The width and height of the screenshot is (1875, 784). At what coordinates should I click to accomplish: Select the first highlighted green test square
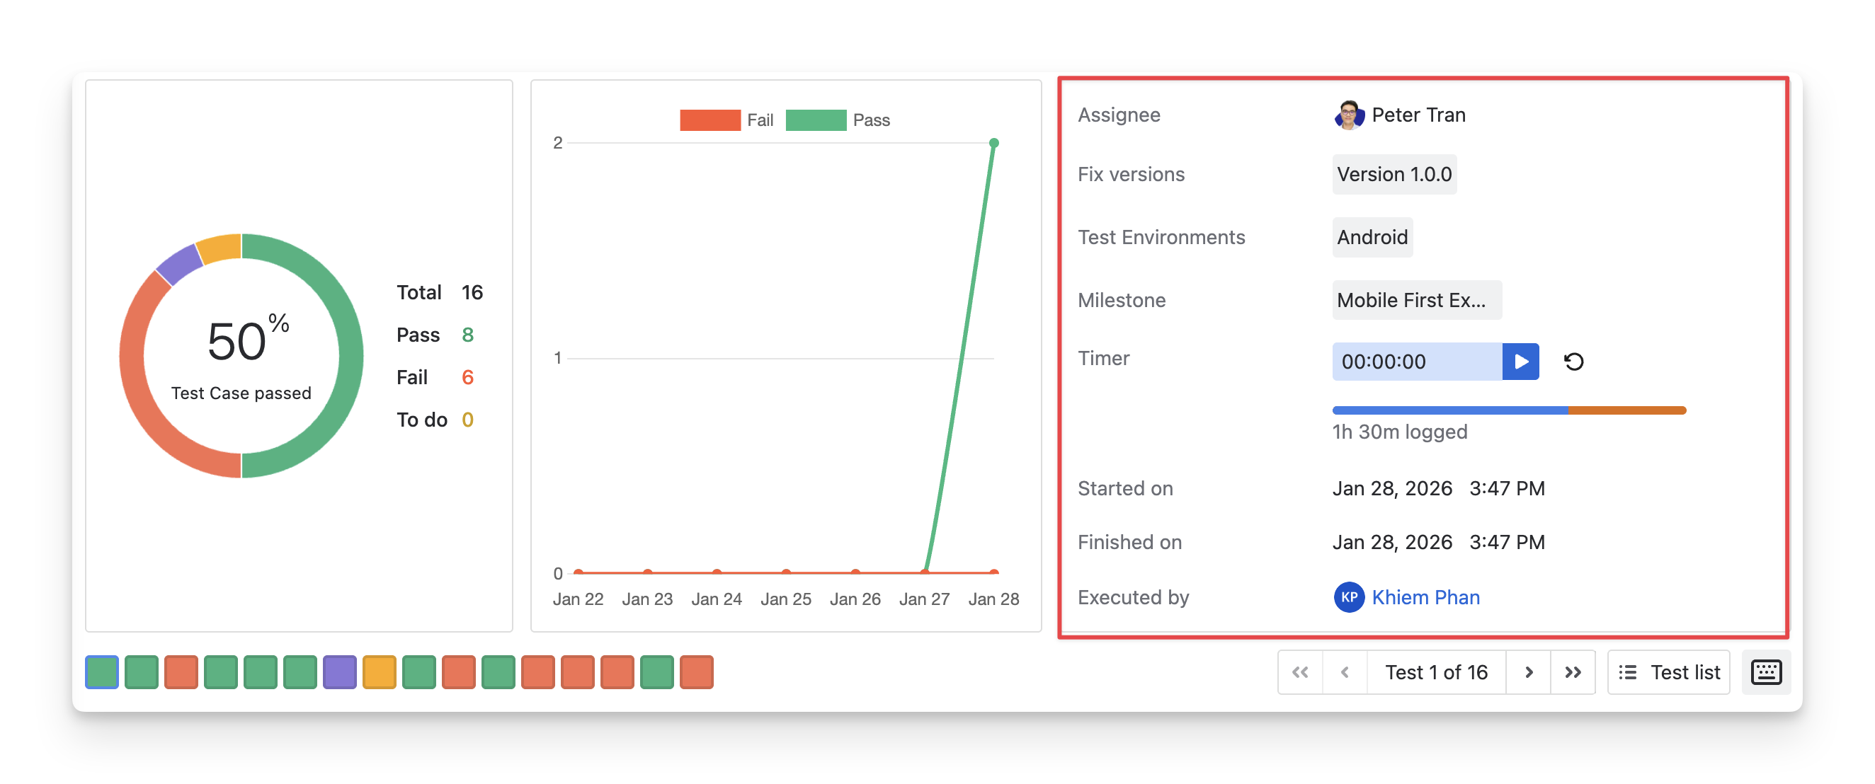coord(102,672)
